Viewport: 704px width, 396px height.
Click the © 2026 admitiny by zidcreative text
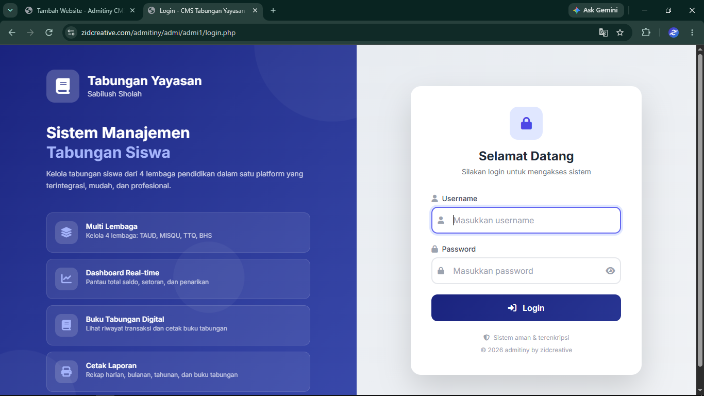pos(526,350)
